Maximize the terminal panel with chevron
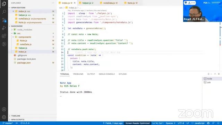Screen dimensions: 222x125 (215, 74)
